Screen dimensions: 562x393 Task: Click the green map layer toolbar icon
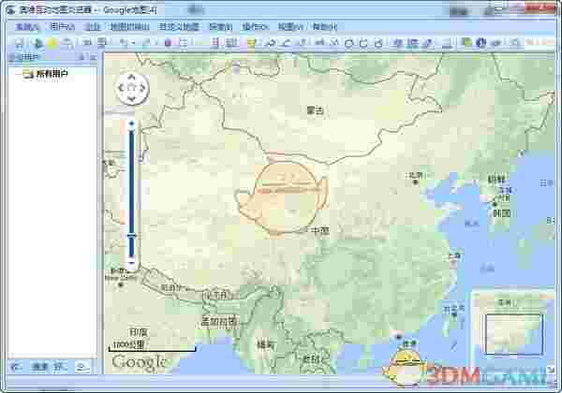coord(466,43)
